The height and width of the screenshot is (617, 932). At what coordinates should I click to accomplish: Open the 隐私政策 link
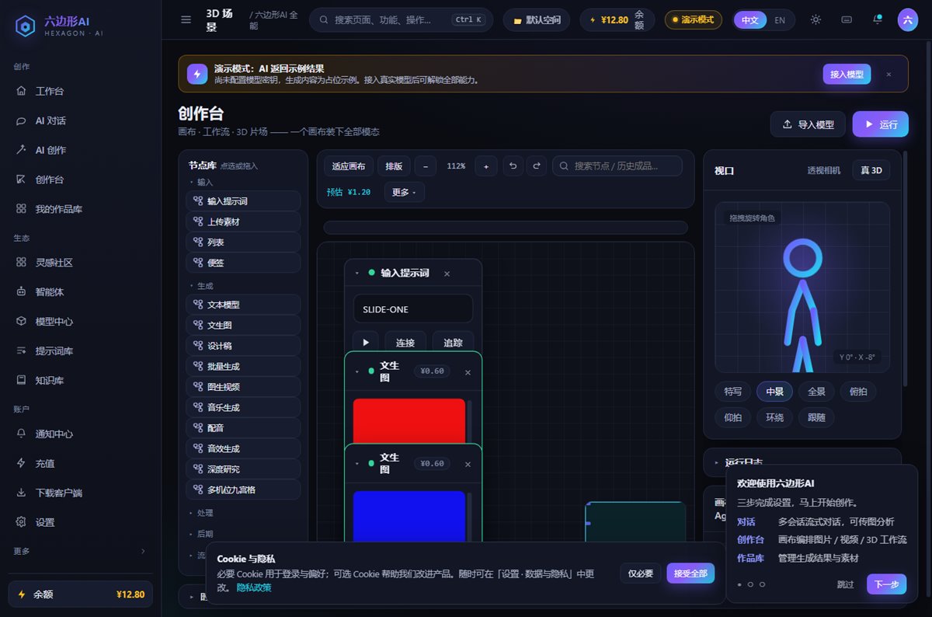pyautogui.click(x=254, y=587)
